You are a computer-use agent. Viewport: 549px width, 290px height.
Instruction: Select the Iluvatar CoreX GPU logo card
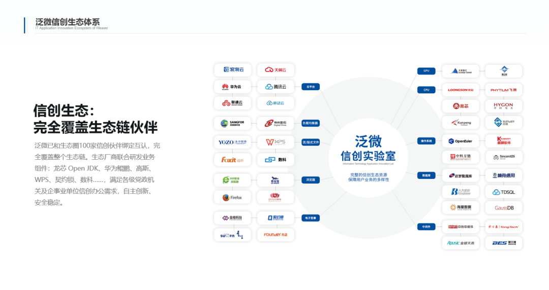click(461, 71)
